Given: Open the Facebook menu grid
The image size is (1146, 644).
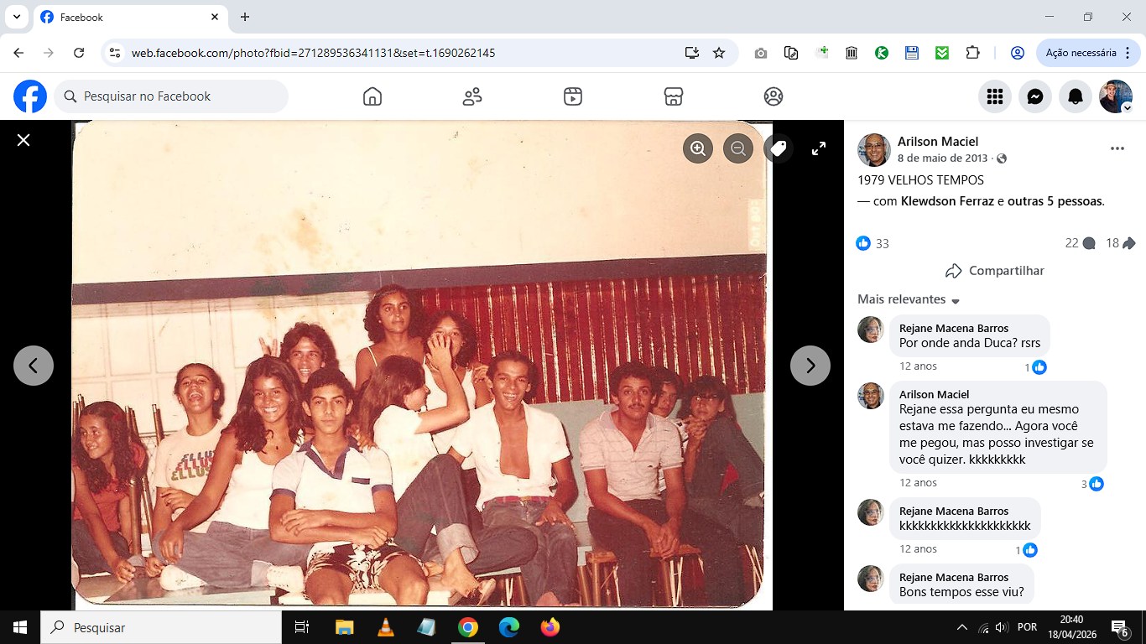Looking at the screenshot, I should pyautogui.click(x=995, y=96).
